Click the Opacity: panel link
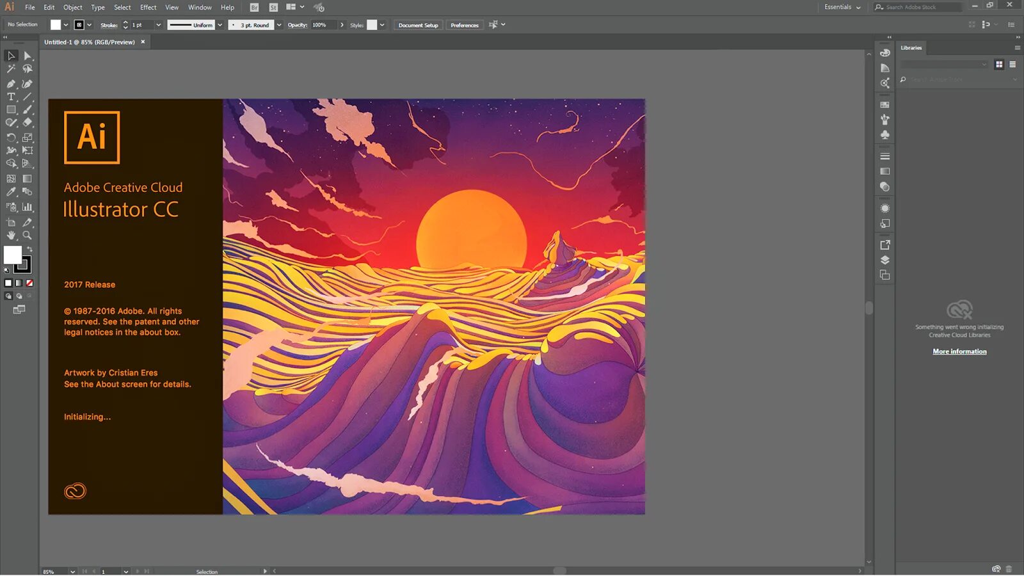Screen dimensions: 1024x576 [297, 25]
